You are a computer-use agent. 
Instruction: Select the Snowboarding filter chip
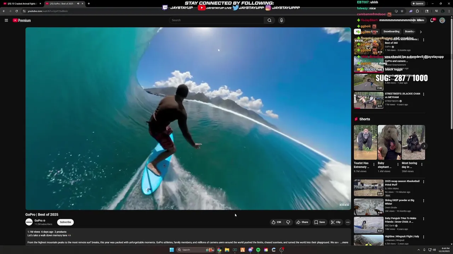pos(391,31)
